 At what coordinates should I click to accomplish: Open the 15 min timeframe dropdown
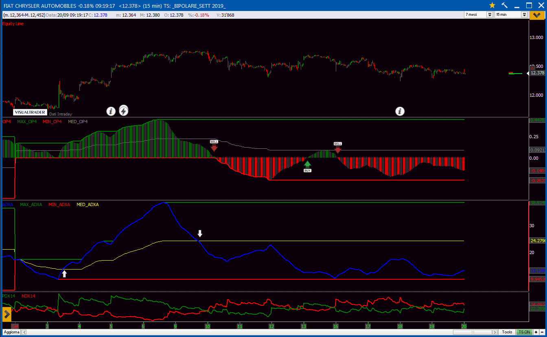[511, 15]
